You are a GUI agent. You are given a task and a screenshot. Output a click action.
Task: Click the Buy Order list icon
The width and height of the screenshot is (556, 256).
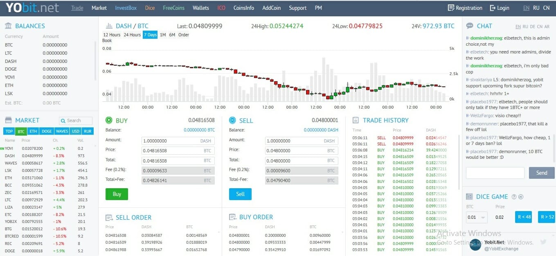tap(233, 217)
